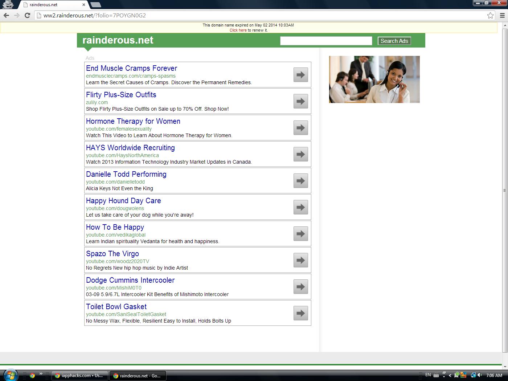The image size is (508, 381).
Task: Click the page vertical scrollbar
Action: pyautogui.click(x=505, y=190)
